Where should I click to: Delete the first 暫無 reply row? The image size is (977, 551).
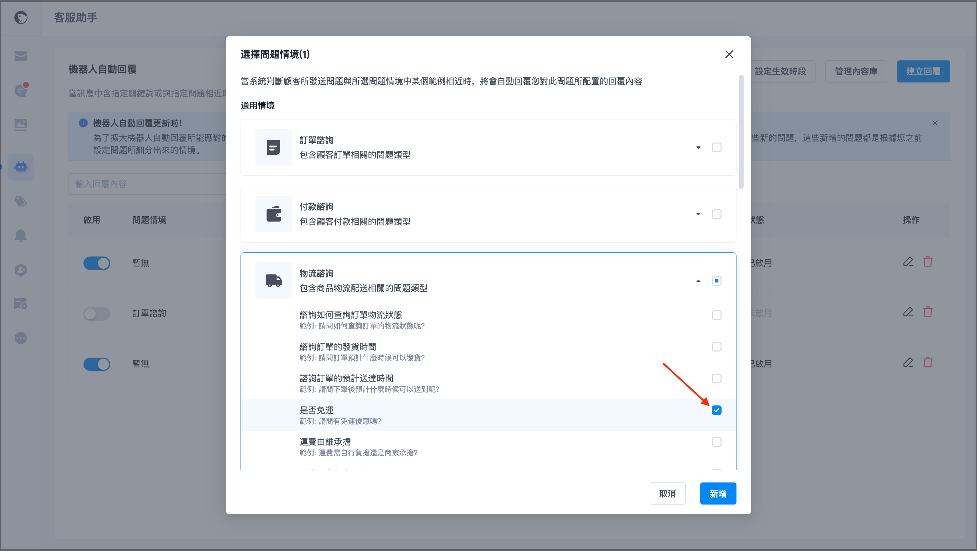pyautogui.click(x=928, y=262)
